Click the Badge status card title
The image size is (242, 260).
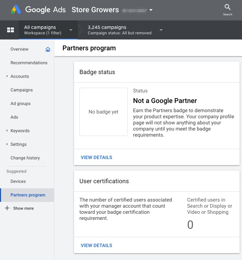coord(97,72)
